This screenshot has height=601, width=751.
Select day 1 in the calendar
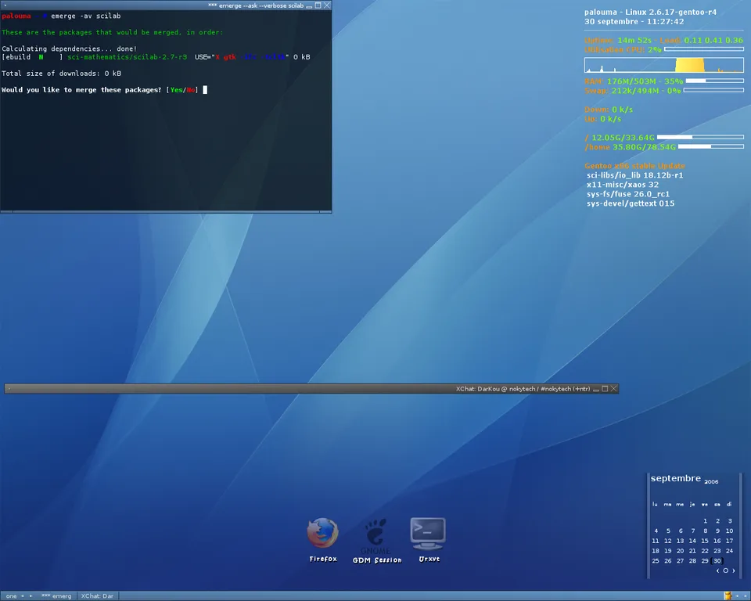(x=705, y=521)
